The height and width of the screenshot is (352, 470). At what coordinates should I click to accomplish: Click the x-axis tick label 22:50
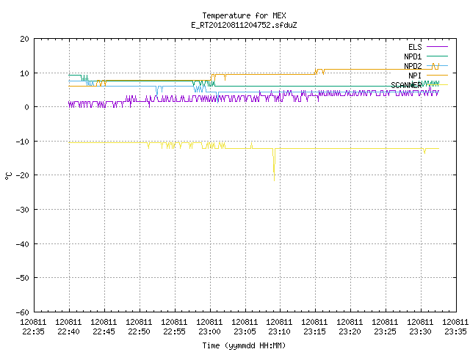pos(139,331)
